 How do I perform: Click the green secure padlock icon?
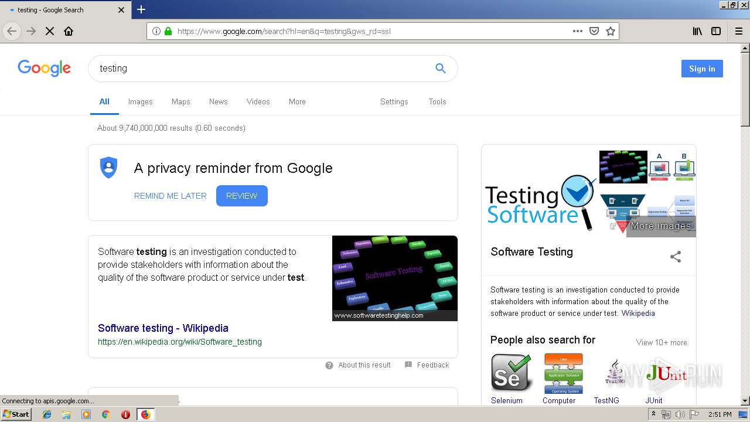(168, 31)
